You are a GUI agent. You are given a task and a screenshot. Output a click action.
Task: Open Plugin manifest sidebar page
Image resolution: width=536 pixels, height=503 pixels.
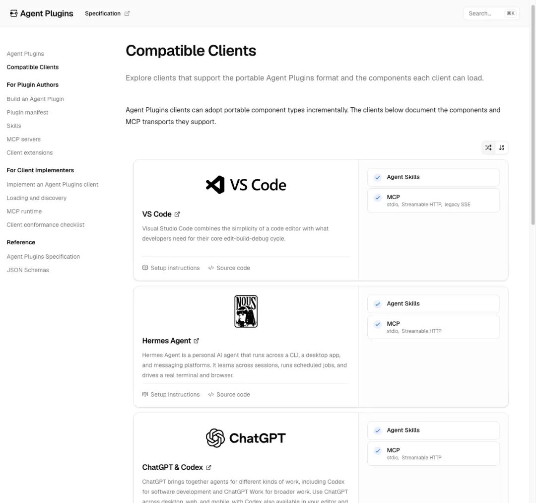point(27,112)
